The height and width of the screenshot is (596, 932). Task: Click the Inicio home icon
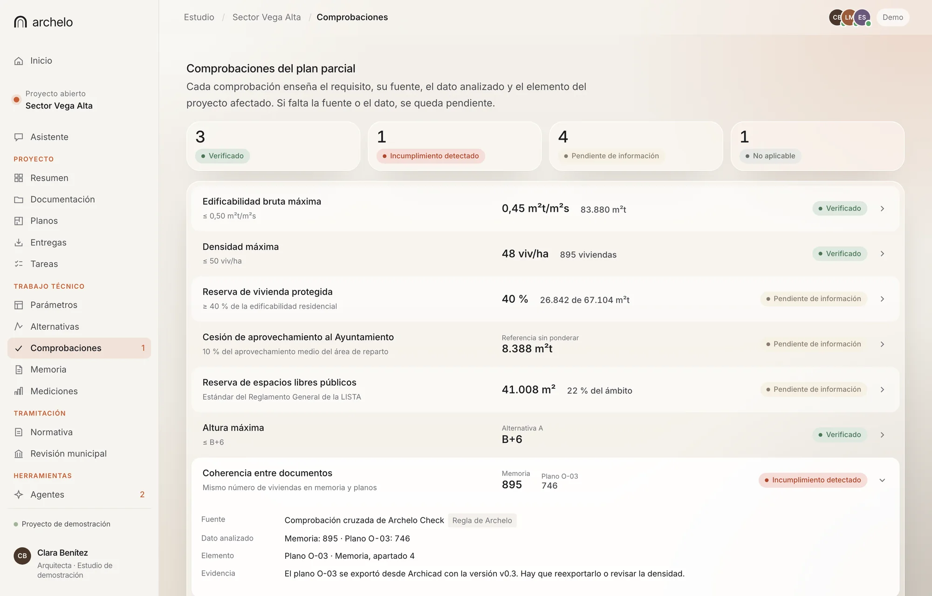point(19,61)
